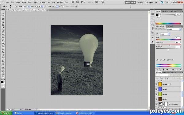The height and width of the screenshot is (115, 184).
Task: Open the Layer menu
Action: coord(24,2)
